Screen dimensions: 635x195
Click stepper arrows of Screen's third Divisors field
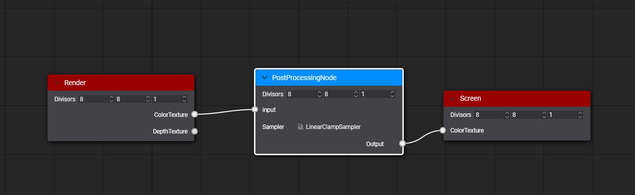tap(580, 115)
